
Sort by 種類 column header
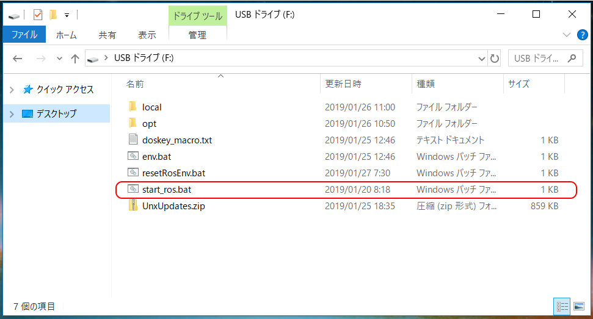pos(426,84)
